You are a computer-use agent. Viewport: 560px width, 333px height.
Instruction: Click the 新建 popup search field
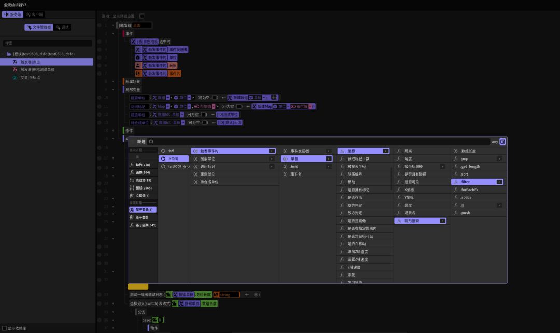318,141
